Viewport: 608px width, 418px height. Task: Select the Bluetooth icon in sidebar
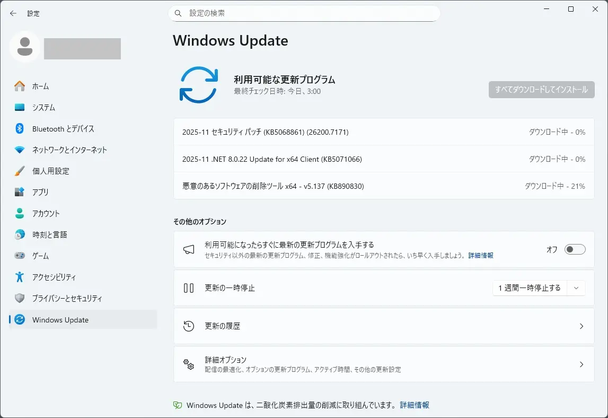[20, 128]
